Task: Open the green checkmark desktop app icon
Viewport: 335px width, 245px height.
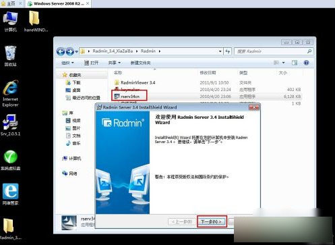Action: (10, 160)
